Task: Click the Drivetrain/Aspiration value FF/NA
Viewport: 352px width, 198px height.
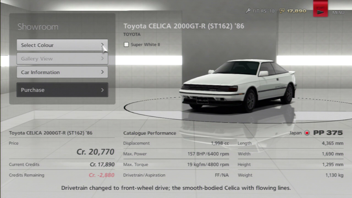Action: (x=222, y=175)
